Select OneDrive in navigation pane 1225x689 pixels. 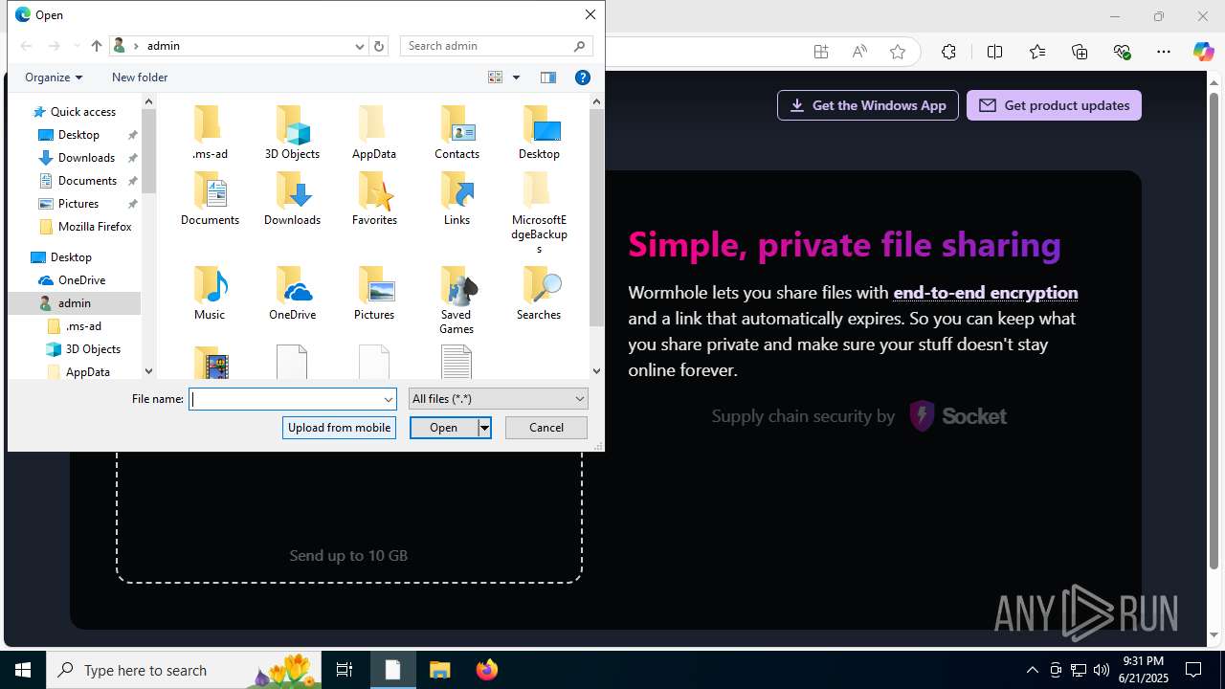click(81, 280)
